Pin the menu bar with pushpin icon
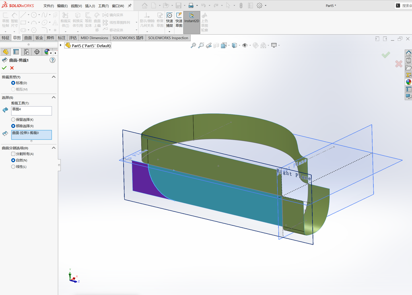The width and height of the screenshot is (412, 295). (130, 6)
